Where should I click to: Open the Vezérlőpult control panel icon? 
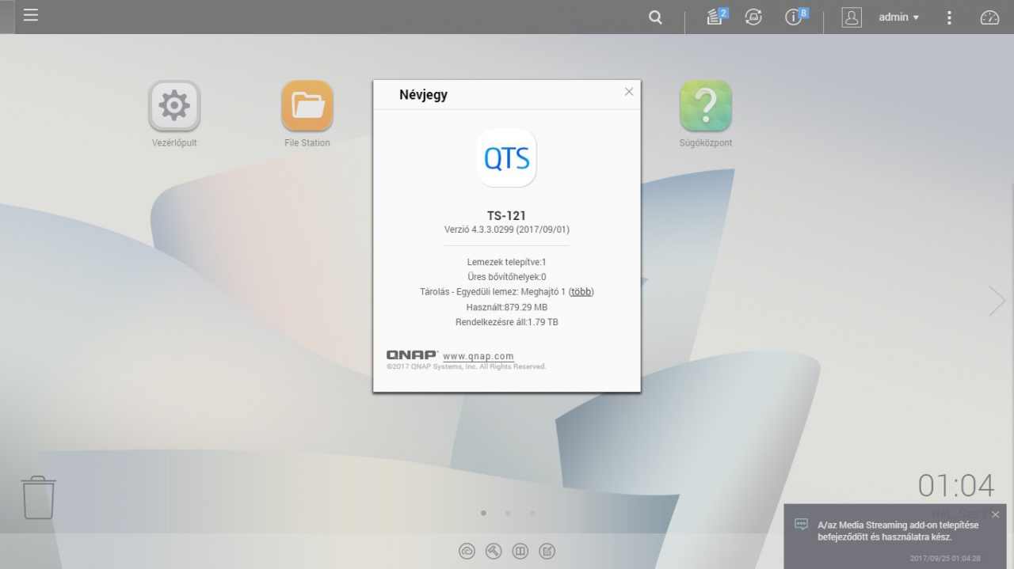[174, 106]
